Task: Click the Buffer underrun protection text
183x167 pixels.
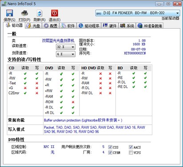Action: click(63, 120)
